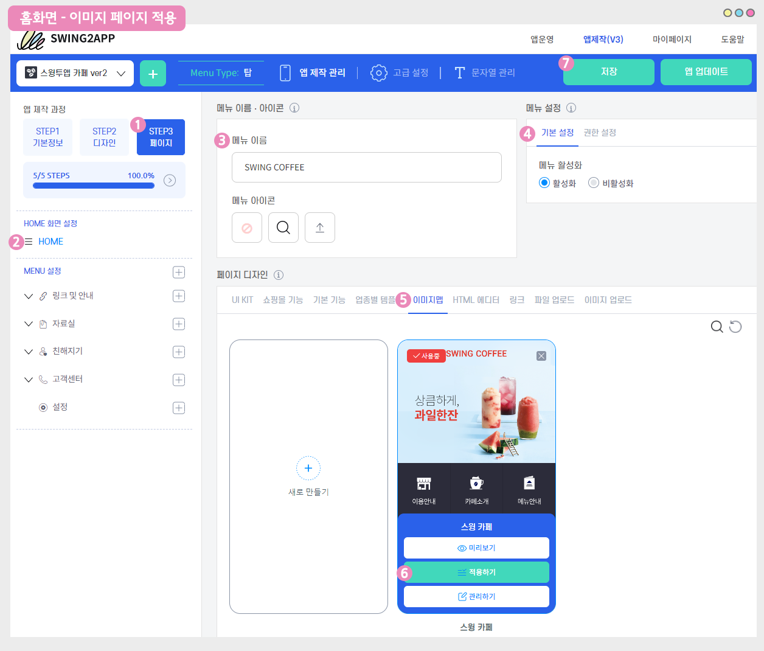Click the 5/5 STEPS progress bar

[x=94, y=185]
